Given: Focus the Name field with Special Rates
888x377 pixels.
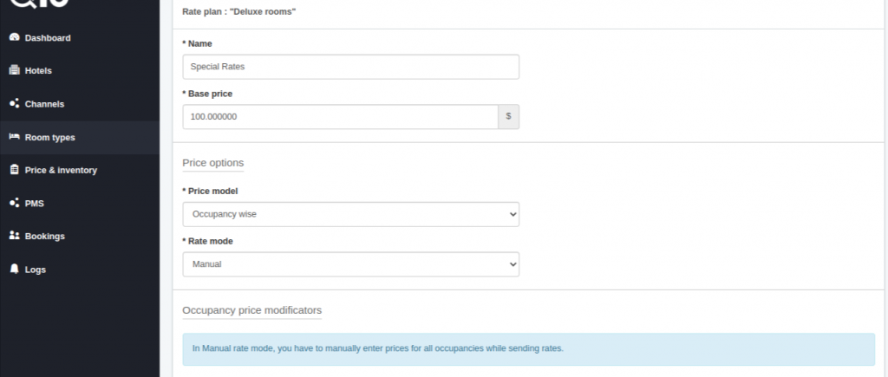Looking at the screenshot, I should pos(350,67).
